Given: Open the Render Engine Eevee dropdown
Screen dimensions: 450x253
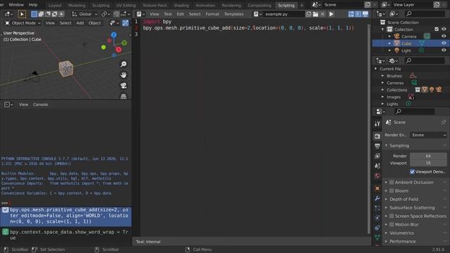Looking at the screenshot, I should coord(428,135).
